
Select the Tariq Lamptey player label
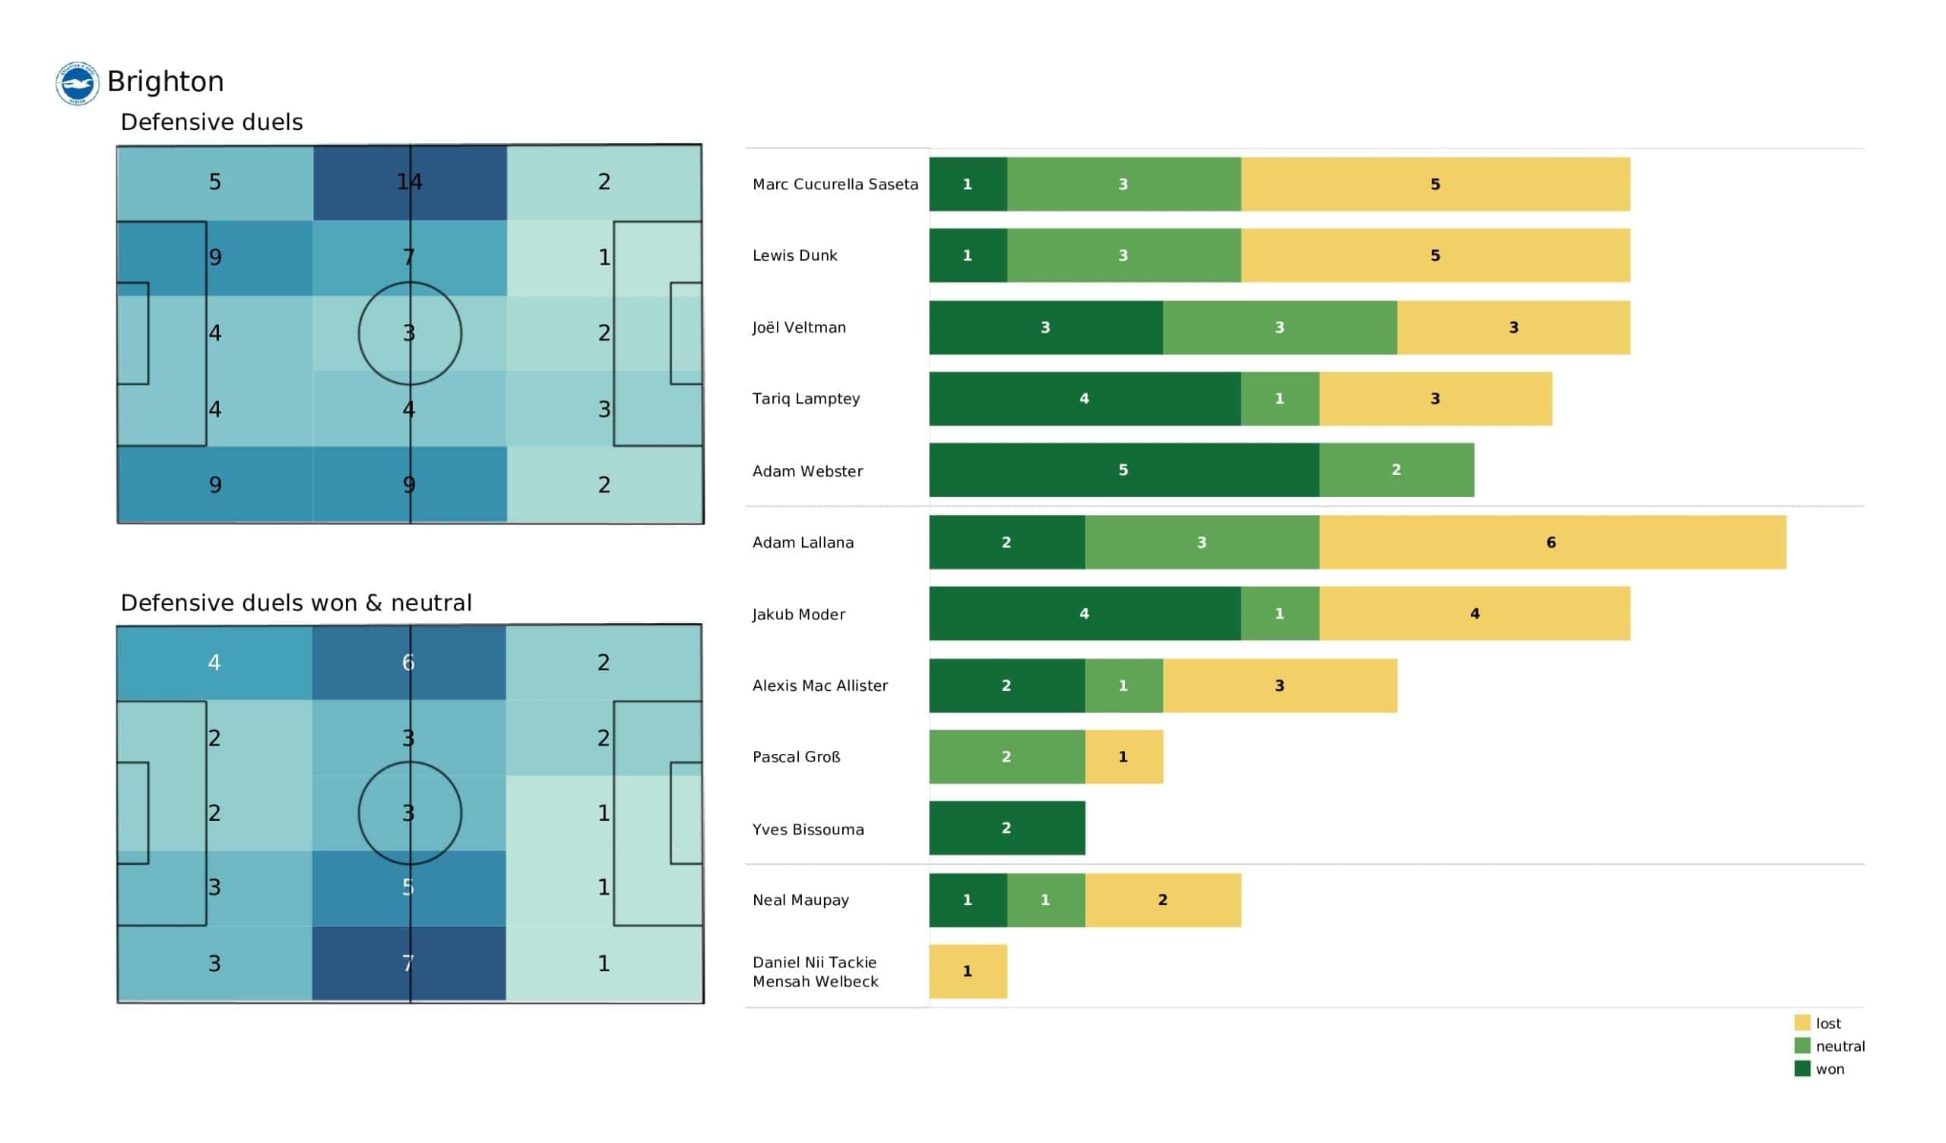[806, 398]
